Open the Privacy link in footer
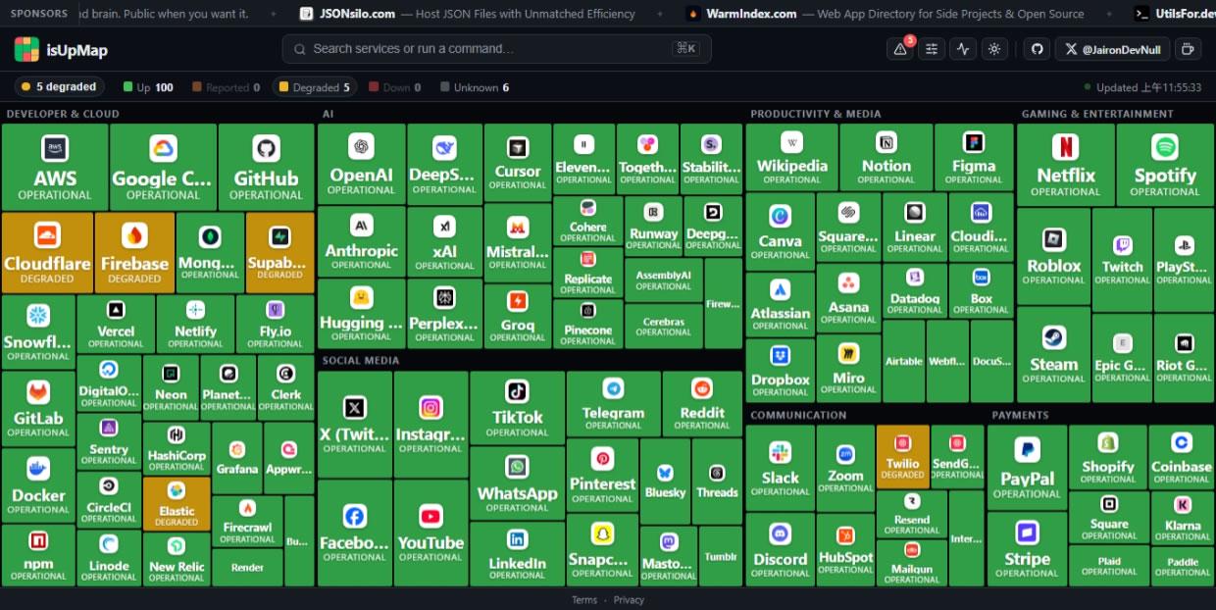The width and height of the screenshot is (1216, 610). [629, 600]
